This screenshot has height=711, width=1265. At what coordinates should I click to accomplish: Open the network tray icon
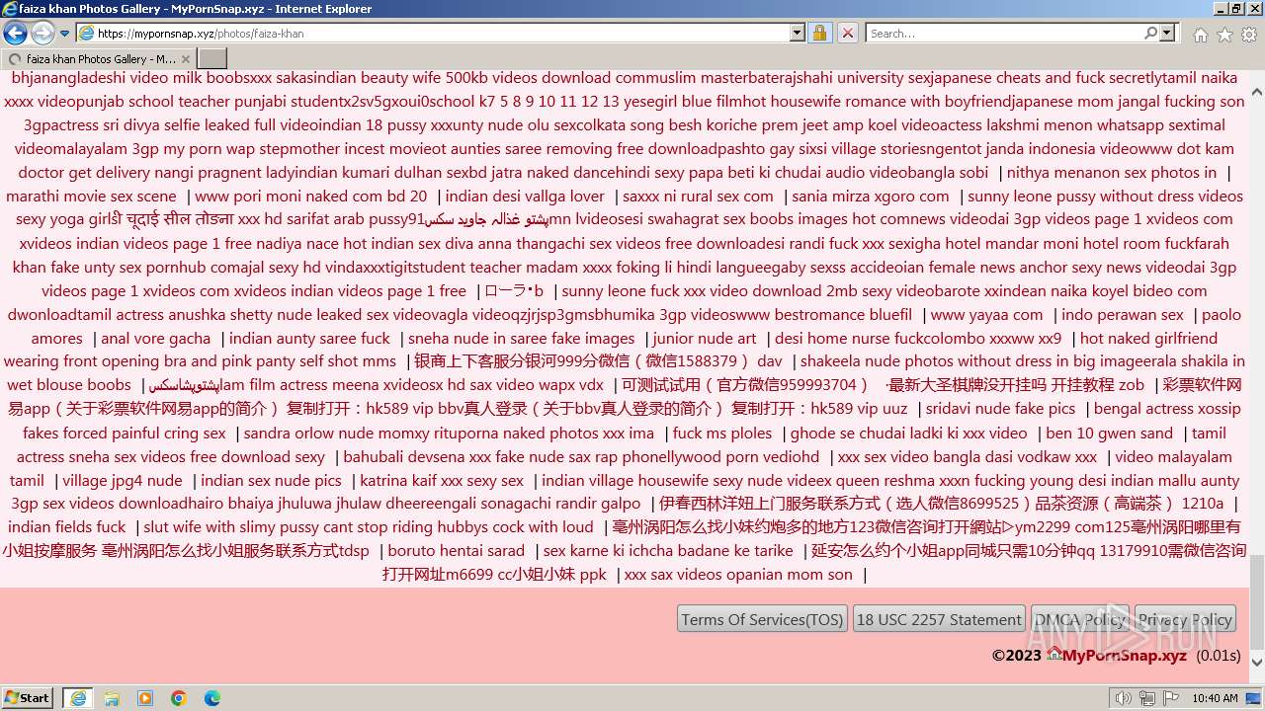(1146, 698)
